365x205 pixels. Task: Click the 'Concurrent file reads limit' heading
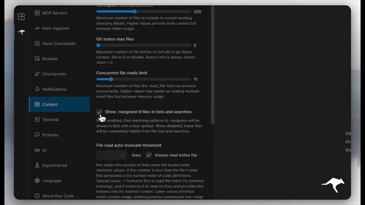tap(122, 73)
